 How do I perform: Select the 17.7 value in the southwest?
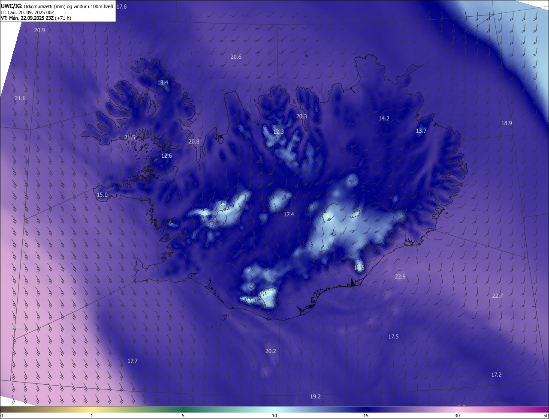coord(133,361)
